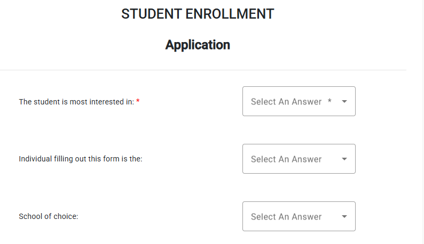
Task: Click arrow icon in School of choice dropdown
Action: pos(344,216)
